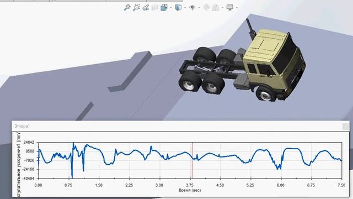Select the Zoom to Area tool
Screen dimensions: 353x199
coord(136,7)
